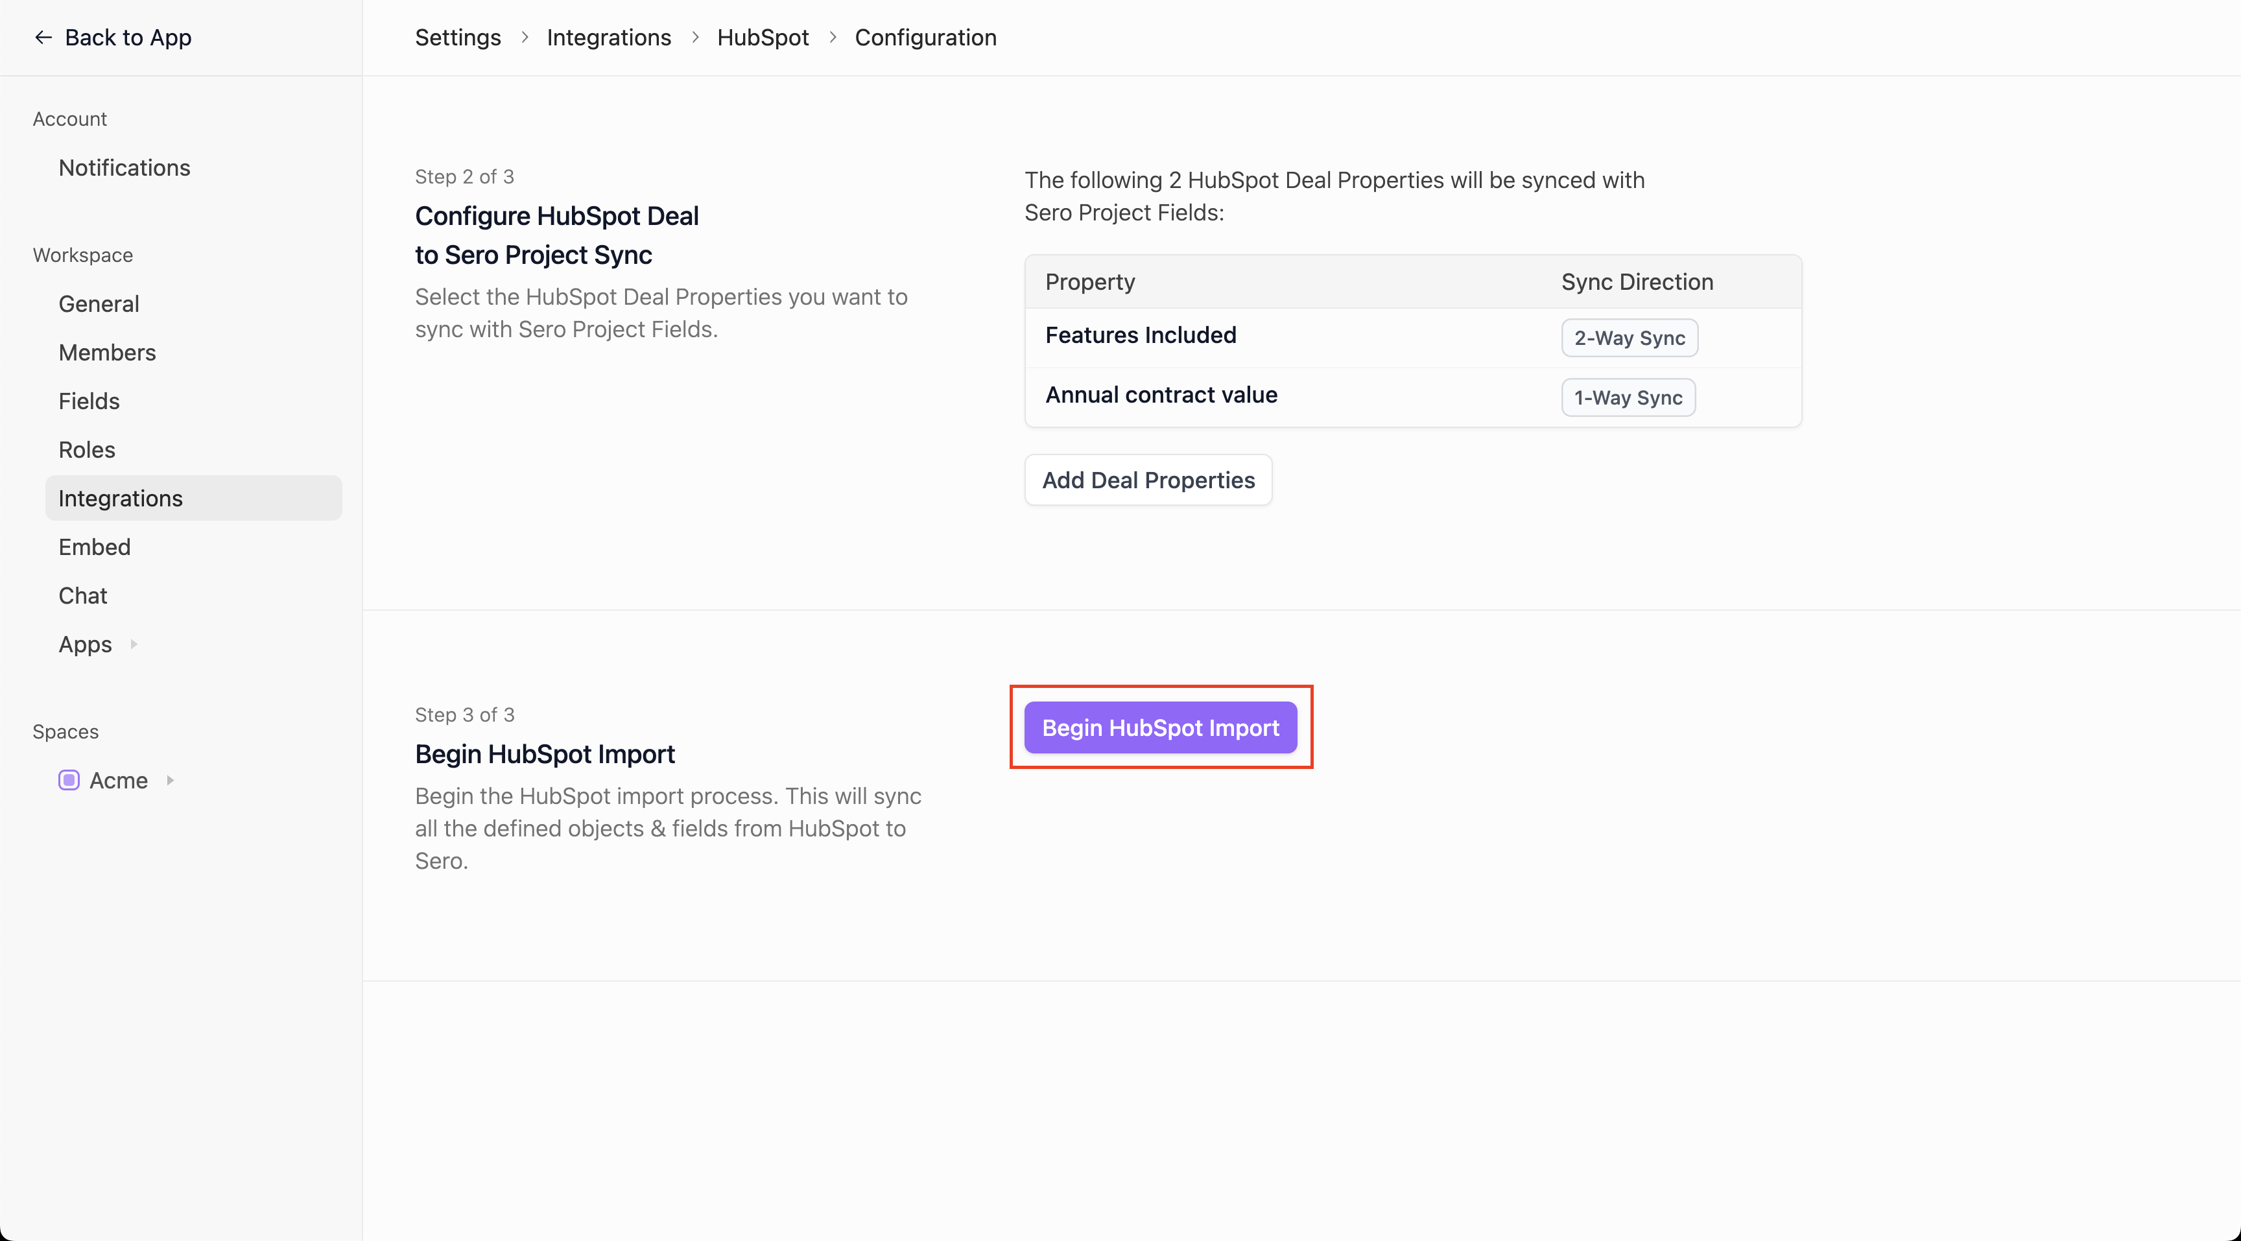Open 2-Way Sync direction for Features Included
This screenshot has width=2241, height=1241.
(1629, 338)
